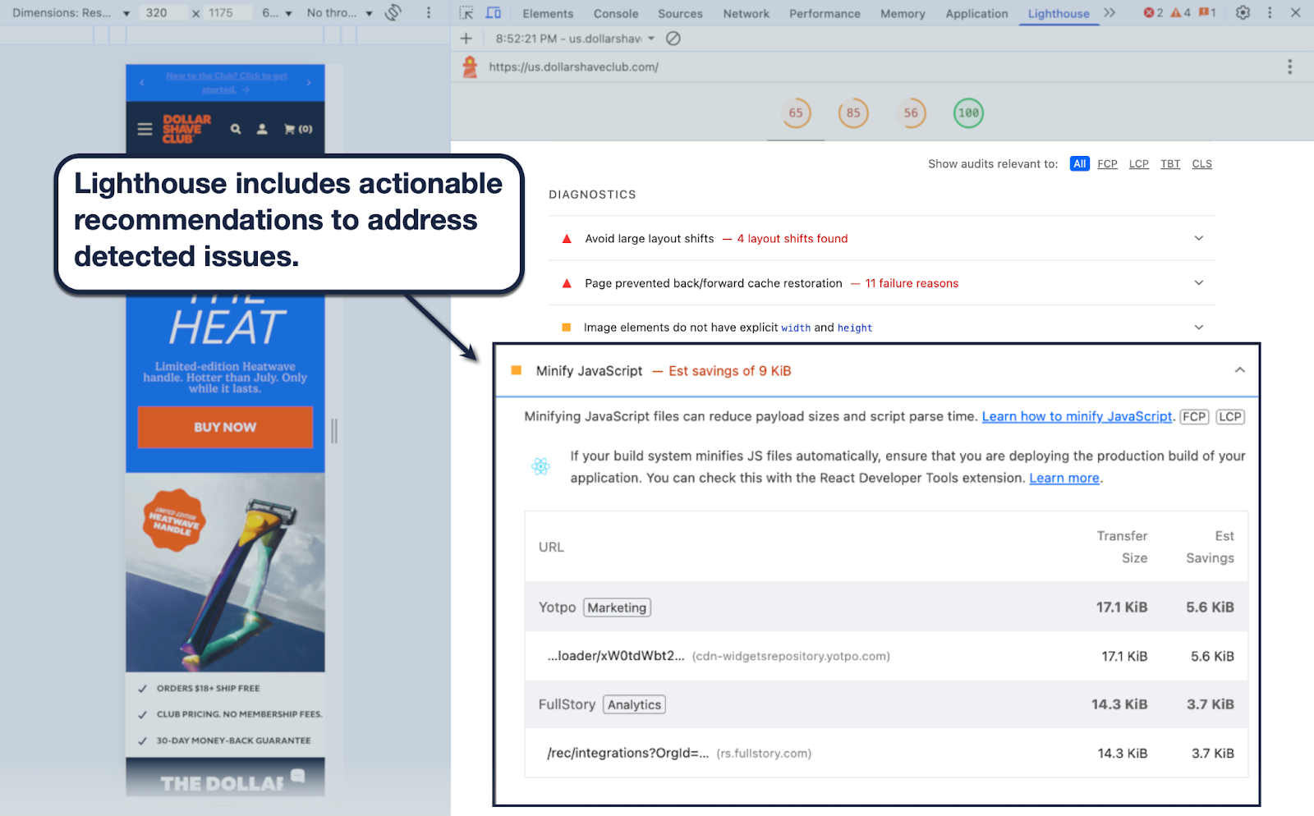Image resolution: width=1314 pixels, height=816 pixels.
Task: Expand back/forward cache restoration audit
Action: point(882,282)
